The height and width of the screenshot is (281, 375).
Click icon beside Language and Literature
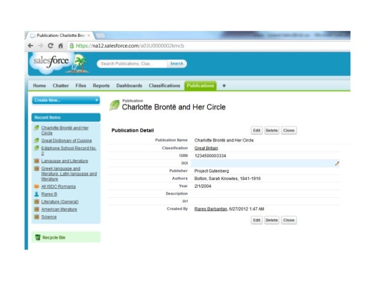click(x=36, y=161)
